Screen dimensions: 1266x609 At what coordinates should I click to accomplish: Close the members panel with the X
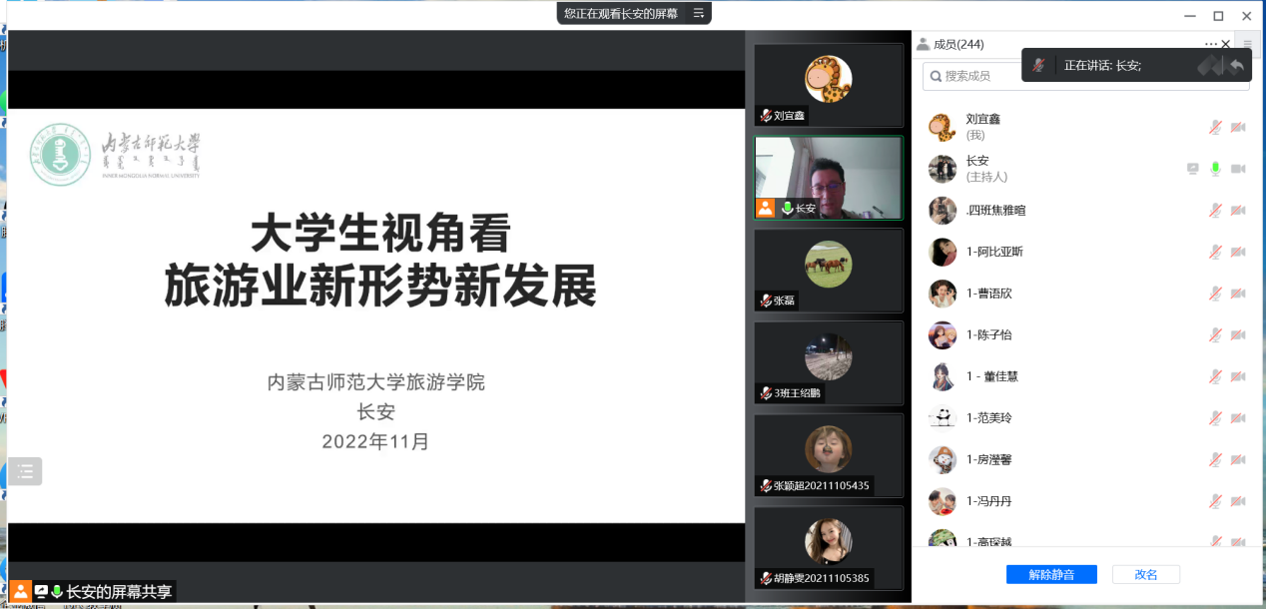click(1226, 44)
